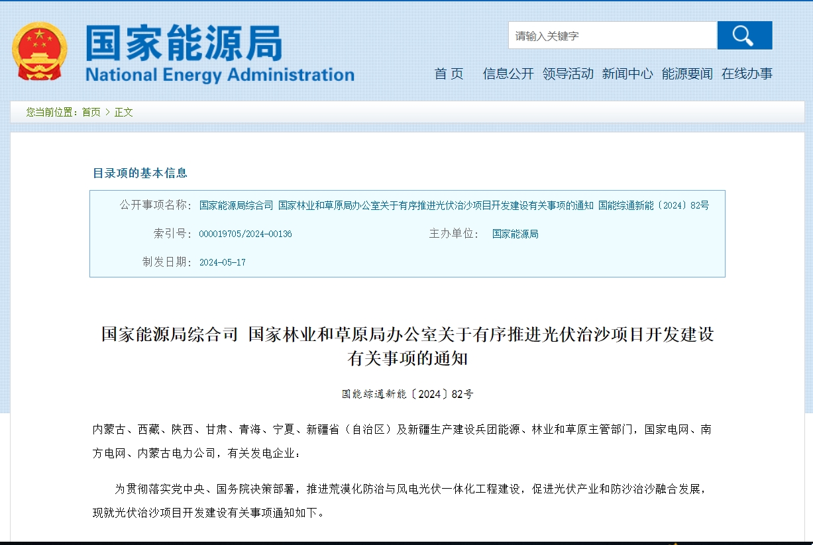Click the centered document number 国能综通新能〔2024〕82号
Screen dimensions: 813x545
407,394
